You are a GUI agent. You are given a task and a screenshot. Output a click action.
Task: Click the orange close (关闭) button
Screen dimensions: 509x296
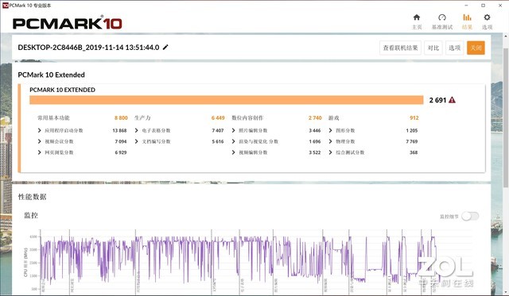click(476, 48)
